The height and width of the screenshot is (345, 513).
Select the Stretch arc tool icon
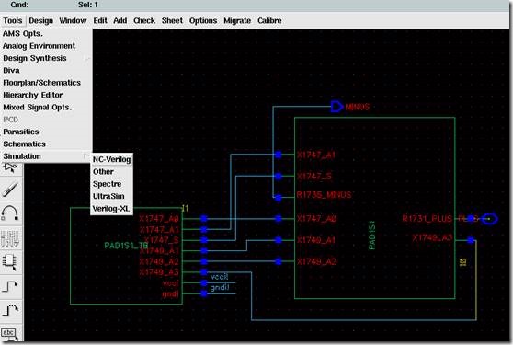pyautogui.click(x=10, y=213)
